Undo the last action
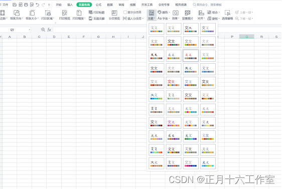 pyautogui.click(x=38, y=5)
